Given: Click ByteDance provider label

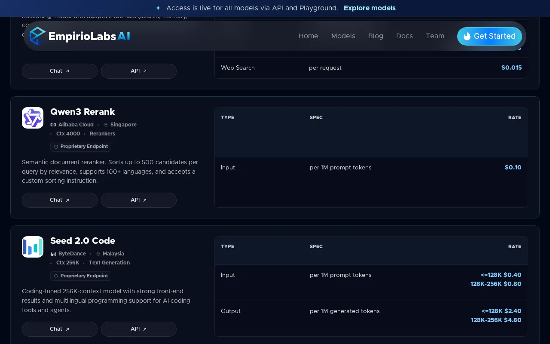Looking at the screenshot, I should click(72, 254).
